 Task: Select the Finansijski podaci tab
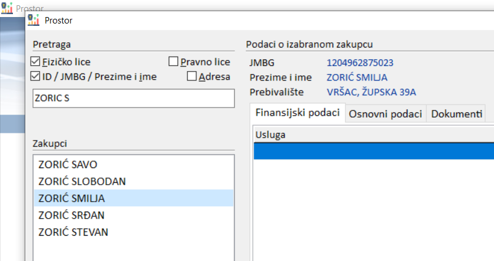tap(297, 113)
